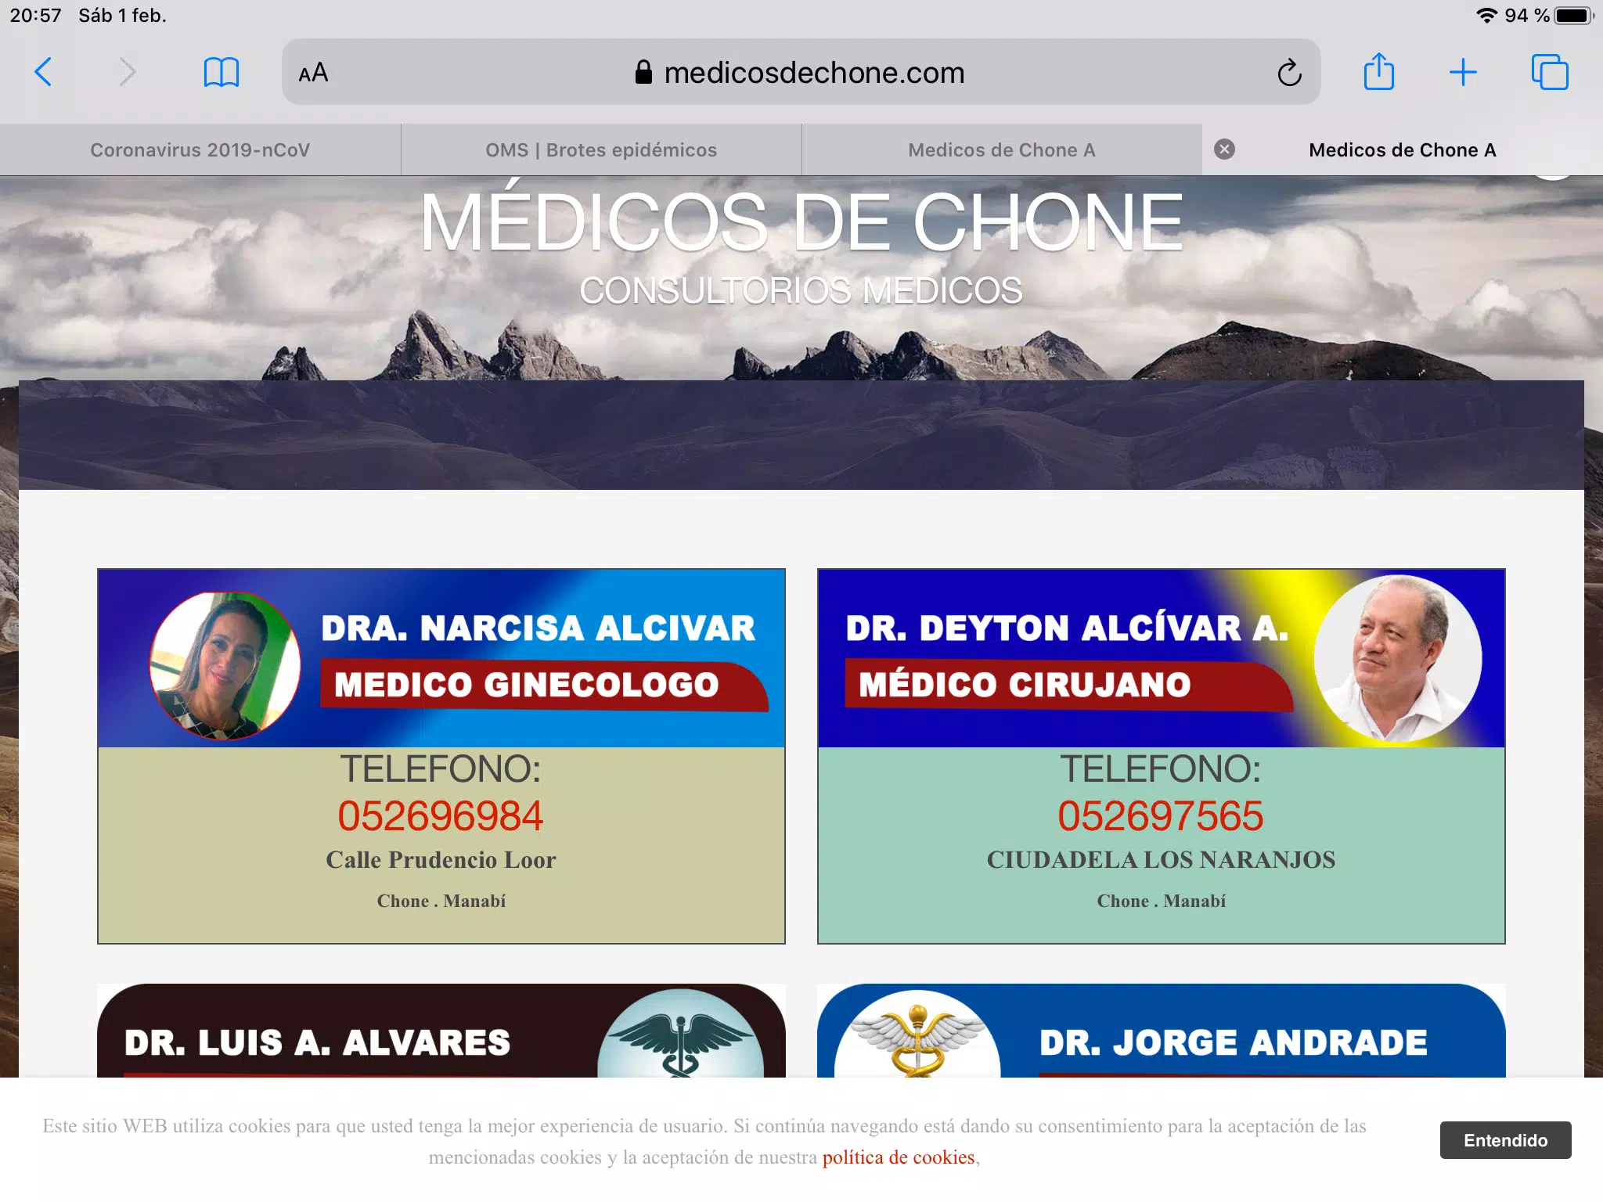Open the share sheet icon
The width and height of the screenshot is (1603, 1202).
(x=1378, y=71)
